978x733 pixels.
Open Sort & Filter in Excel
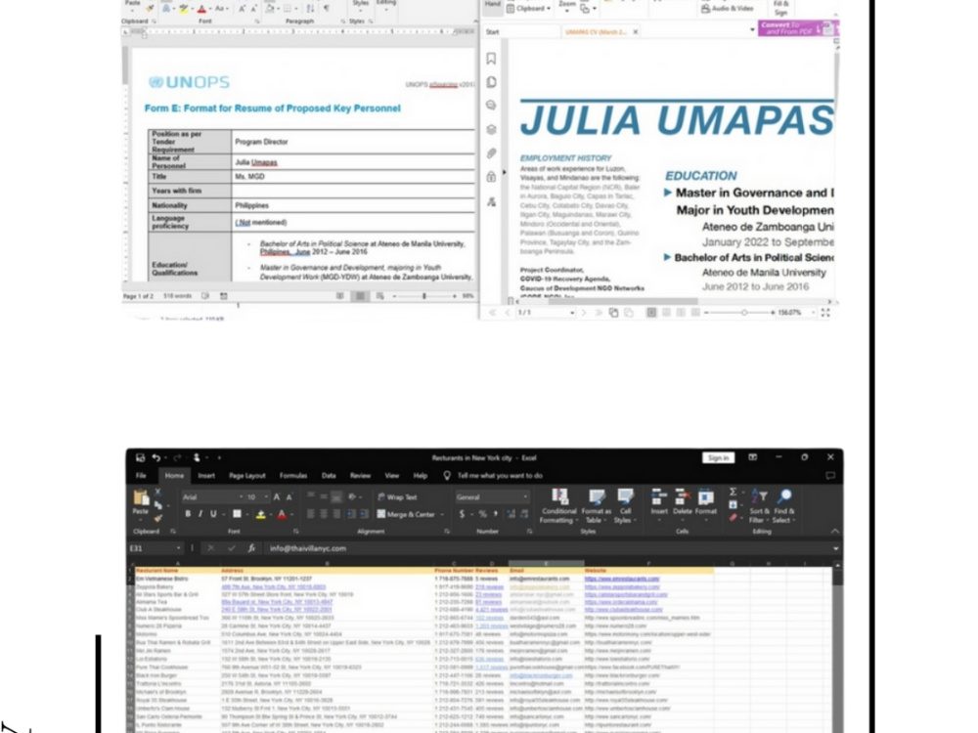759,505
